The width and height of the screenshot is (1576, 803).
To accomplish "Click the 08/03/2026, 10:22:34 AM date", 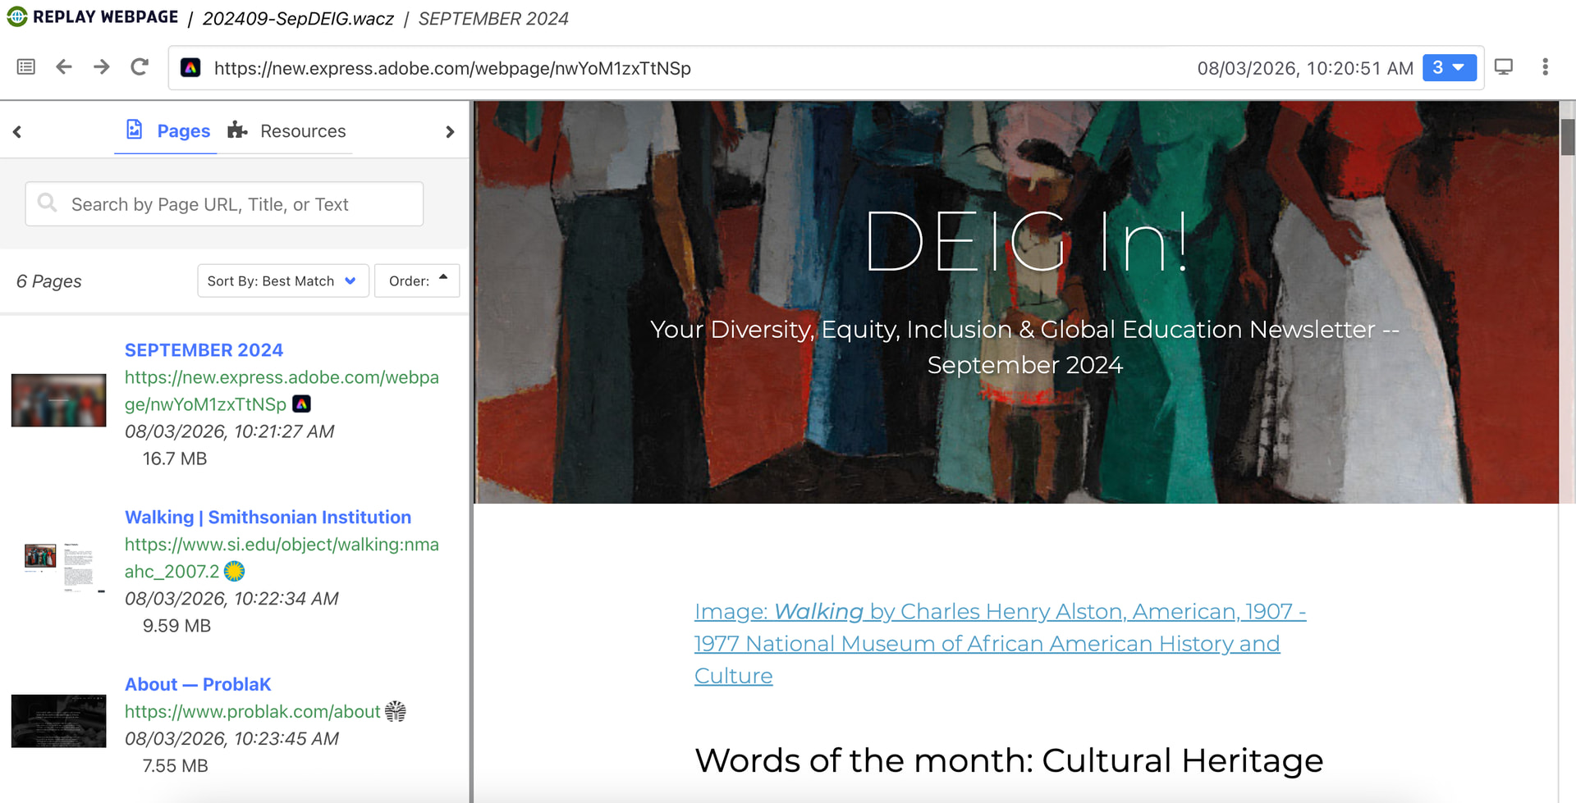I will tap(231, 599).
